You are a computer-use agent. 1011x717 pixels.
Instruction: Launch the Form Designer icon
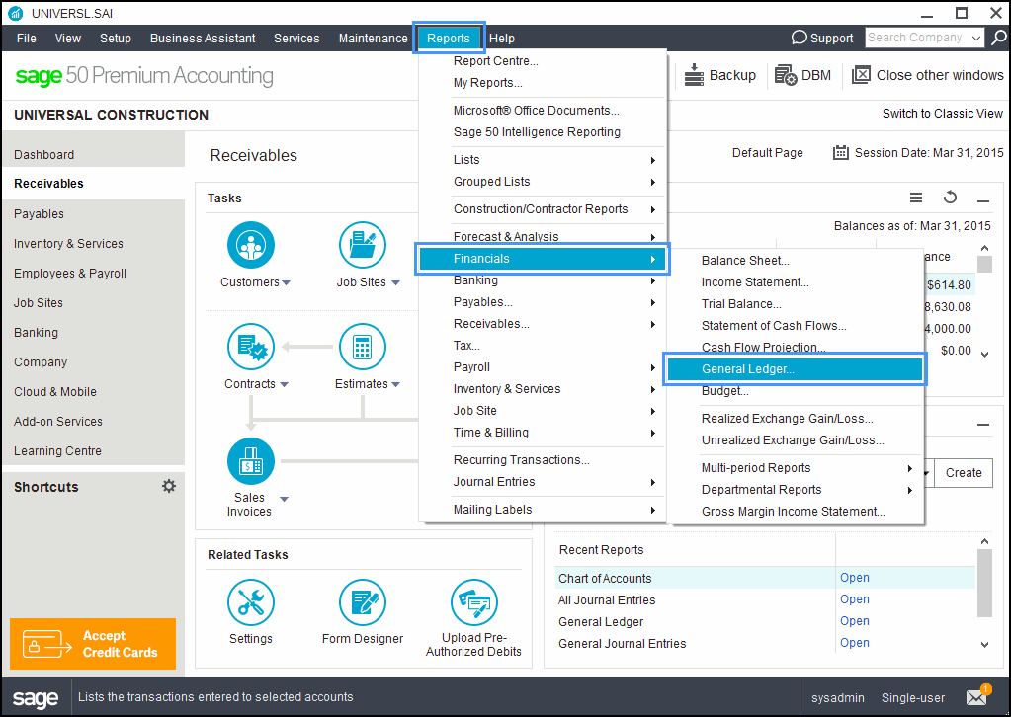(363, 602)
